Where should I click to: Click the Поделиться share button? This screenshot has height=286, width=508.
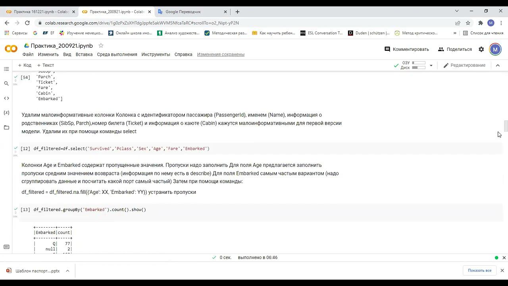pyautogui.click(x=455, y=49)
